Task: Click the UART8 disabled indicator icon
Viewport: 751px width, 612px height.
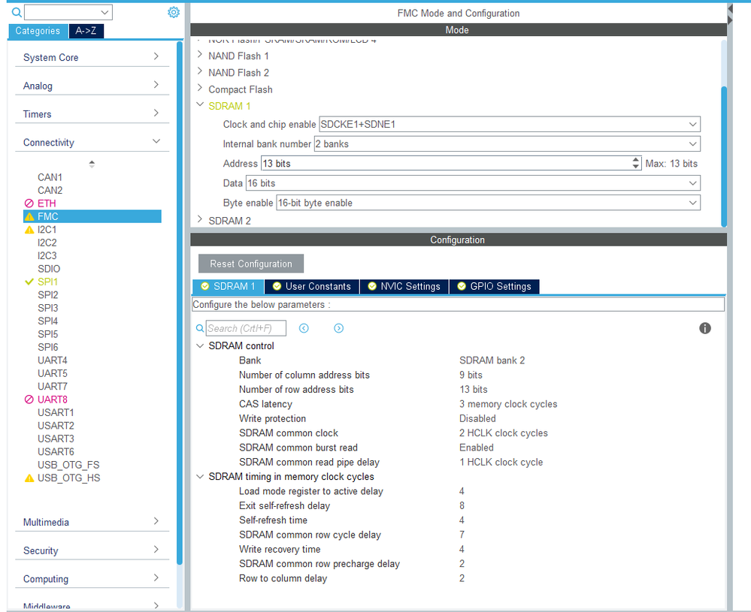Action: [x=29, y=399]
